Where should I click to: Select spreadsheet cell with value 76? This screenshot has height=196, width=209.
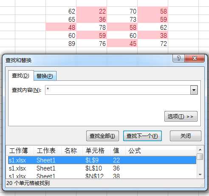tap(92, 43)
